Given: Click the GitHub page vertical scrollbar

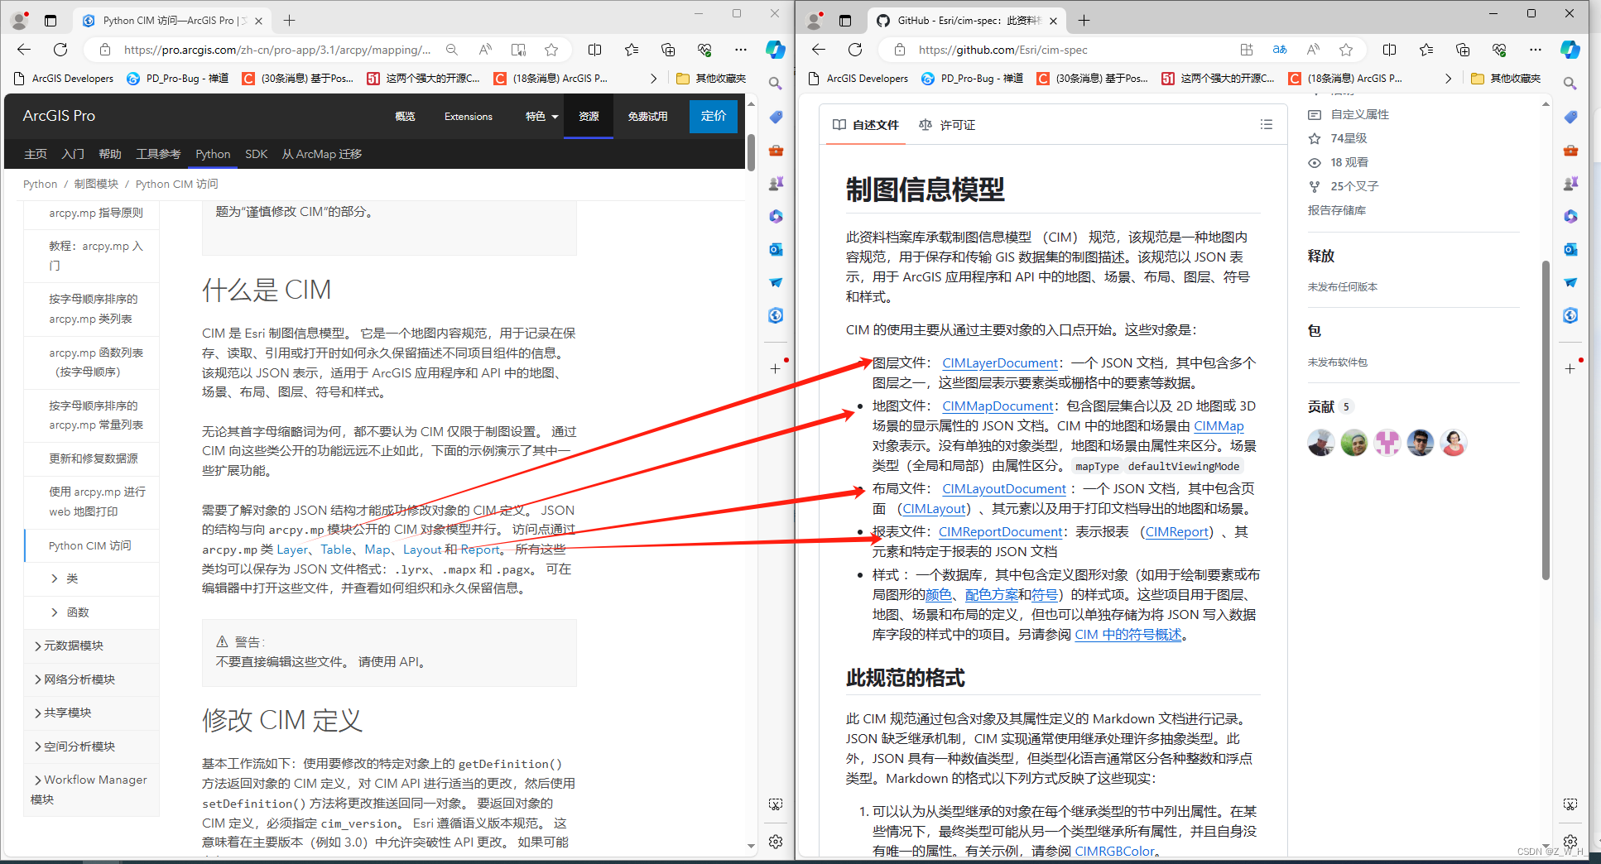Looking at the screenshot, I should tap(1546, 420).
